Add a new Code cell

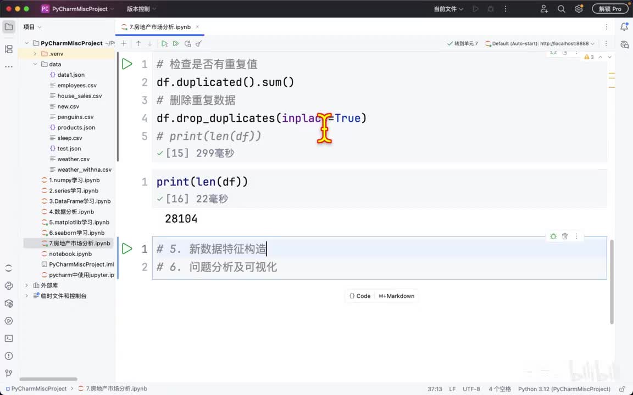click(360, 296)
